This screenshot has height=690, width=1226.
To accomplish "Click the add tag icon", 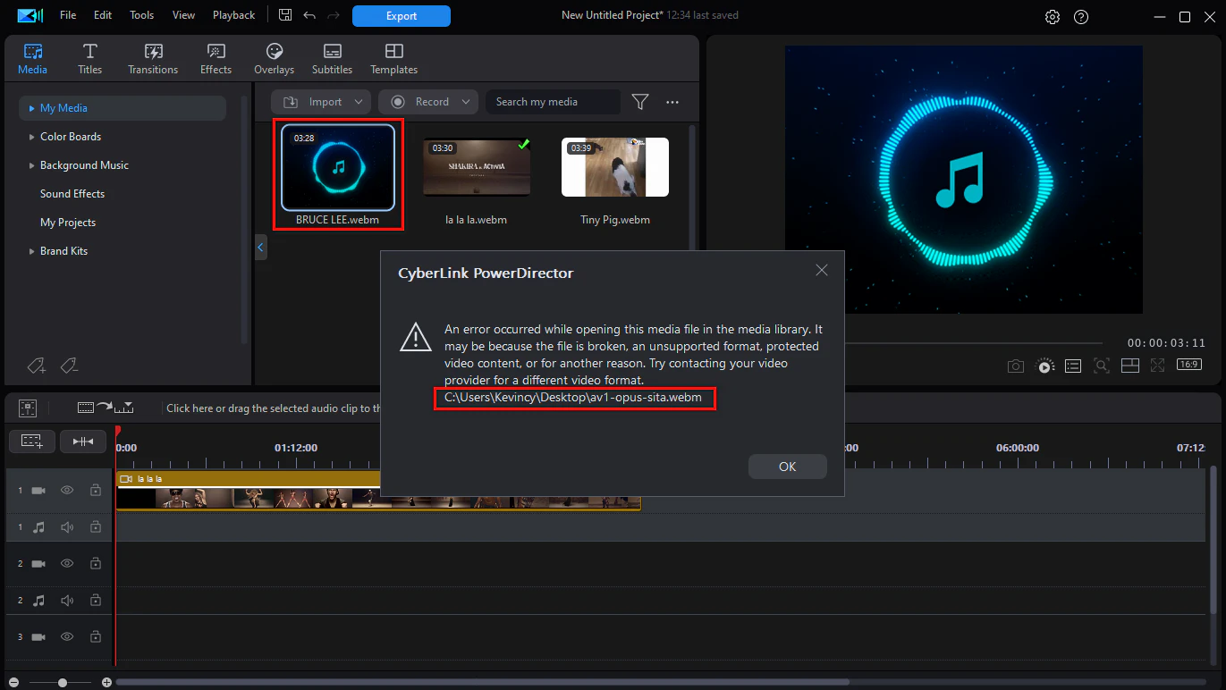I will pos(36,366).
